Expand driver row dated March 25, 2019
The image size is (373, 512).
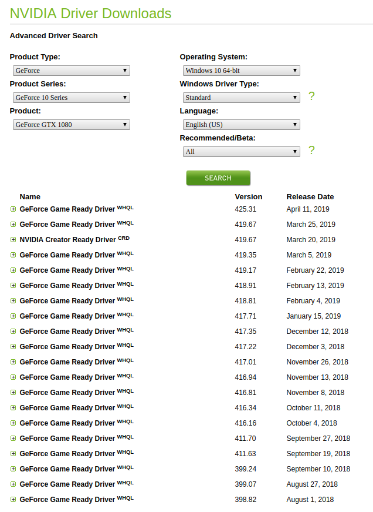coord(13,225)
